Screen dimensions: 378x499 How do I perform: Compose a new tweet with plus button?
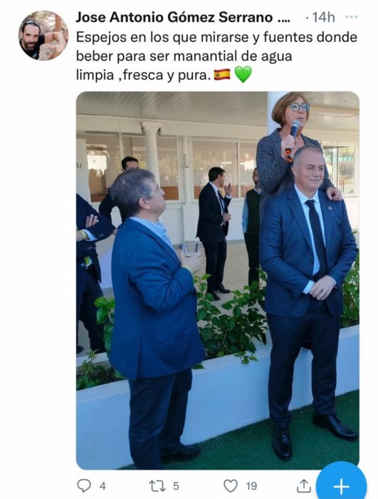point(342,486)
